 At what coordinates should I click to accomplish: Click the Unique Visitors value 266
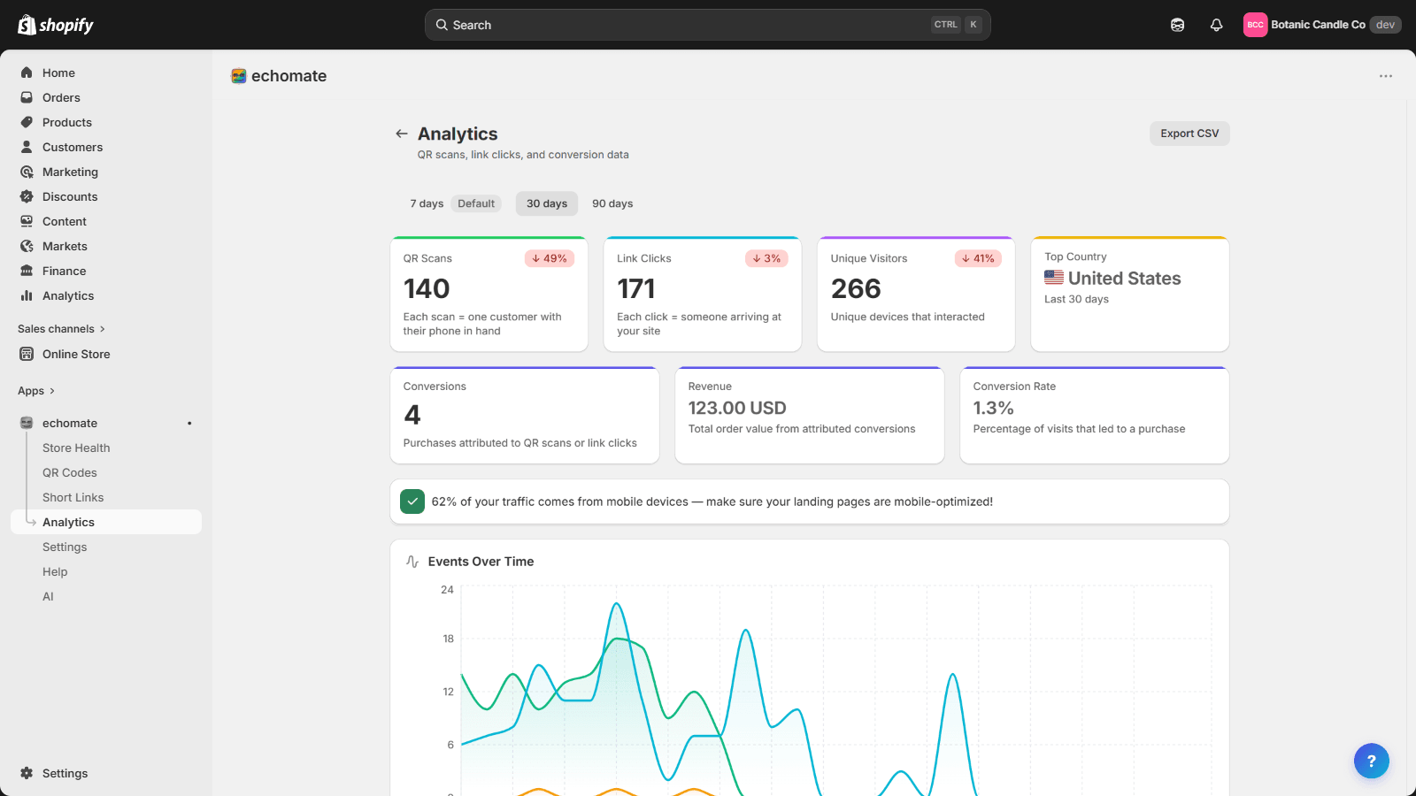coord(856,288)
